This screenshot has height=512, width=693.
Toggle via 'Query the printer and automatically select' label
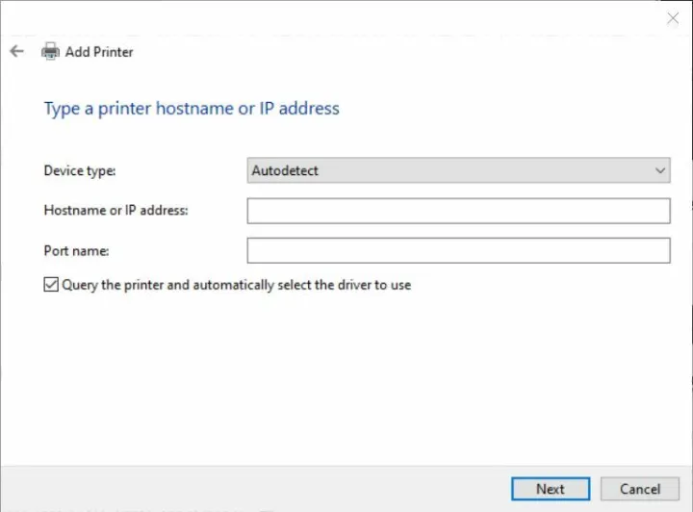[x=237, y=285]
